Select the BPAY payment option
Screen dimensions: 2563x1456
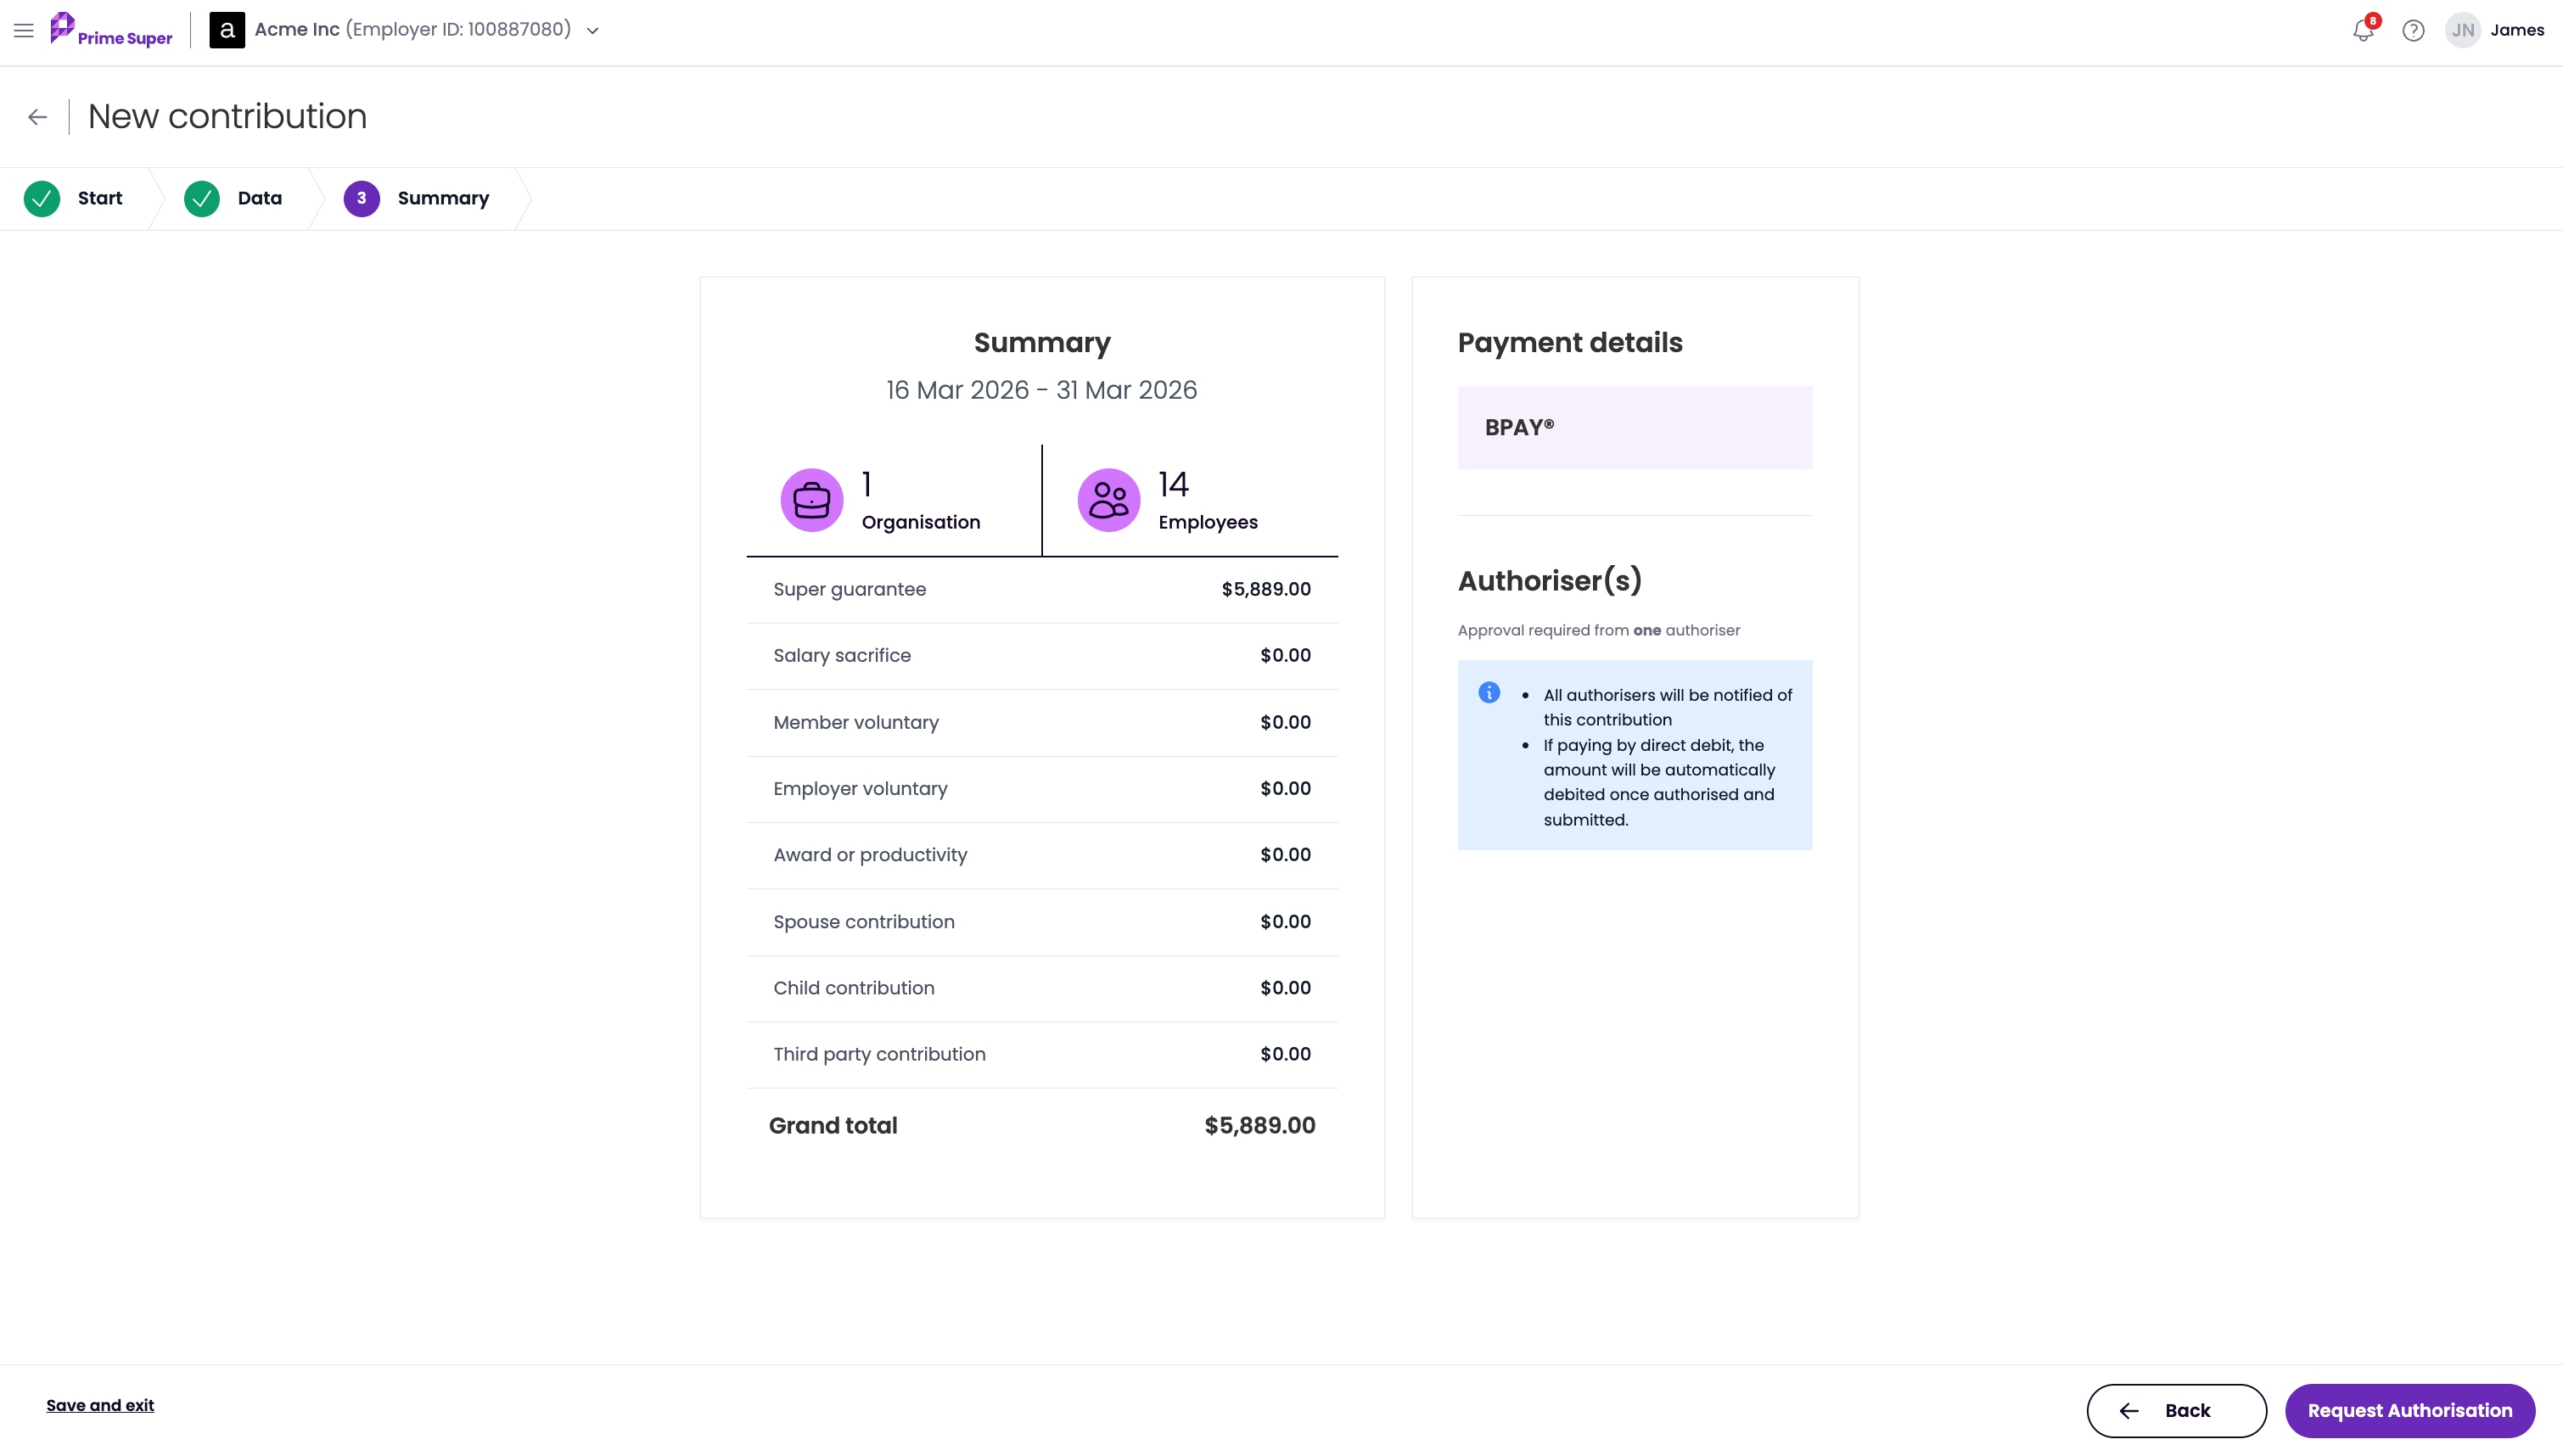click(1634, 427)
